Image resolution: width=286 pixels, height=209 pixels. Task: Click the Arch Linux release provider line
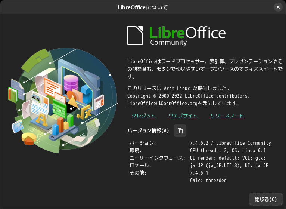(178, 88)
